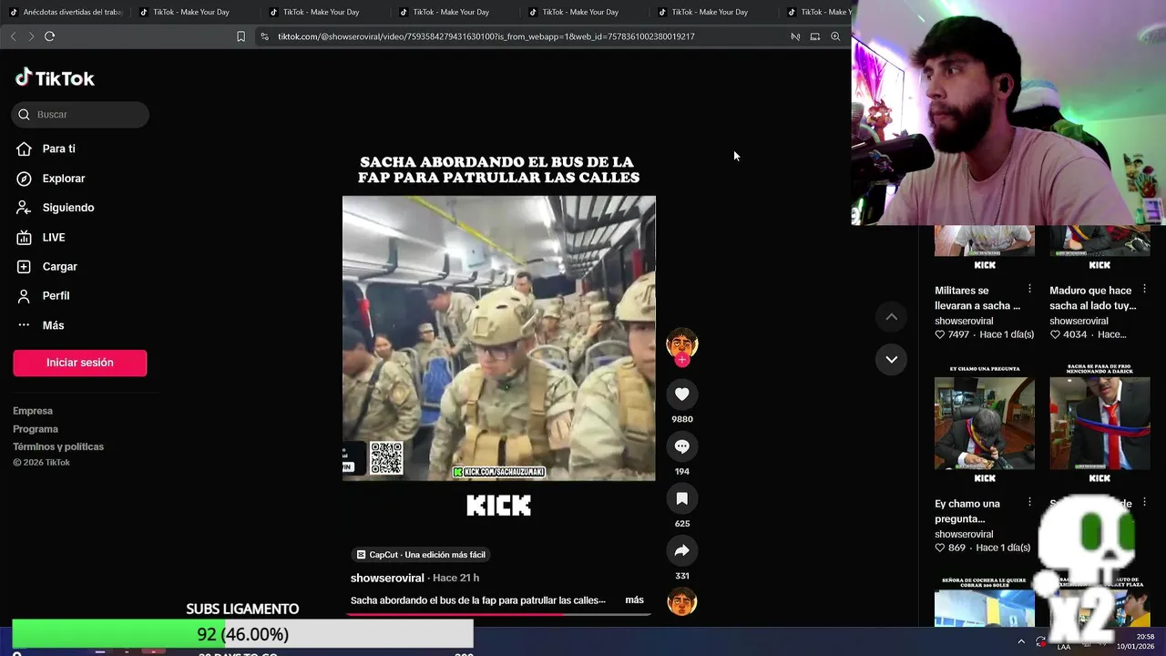Click the Buscar search field
Viewport: 1166px width, 656px height.
point(80,114)
